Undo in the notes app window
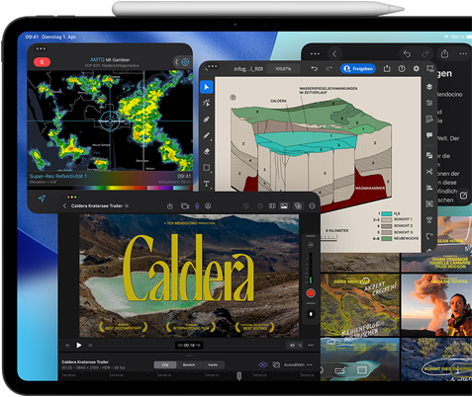This screenshot has height=397, width=472. click(407, 53)
